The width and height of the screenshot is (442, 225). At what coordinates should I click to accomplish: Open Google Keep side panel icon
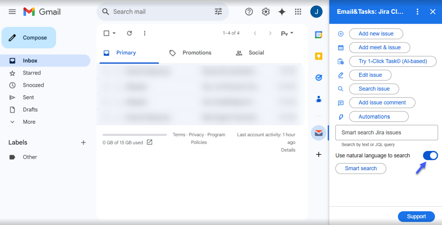(318, 56)
